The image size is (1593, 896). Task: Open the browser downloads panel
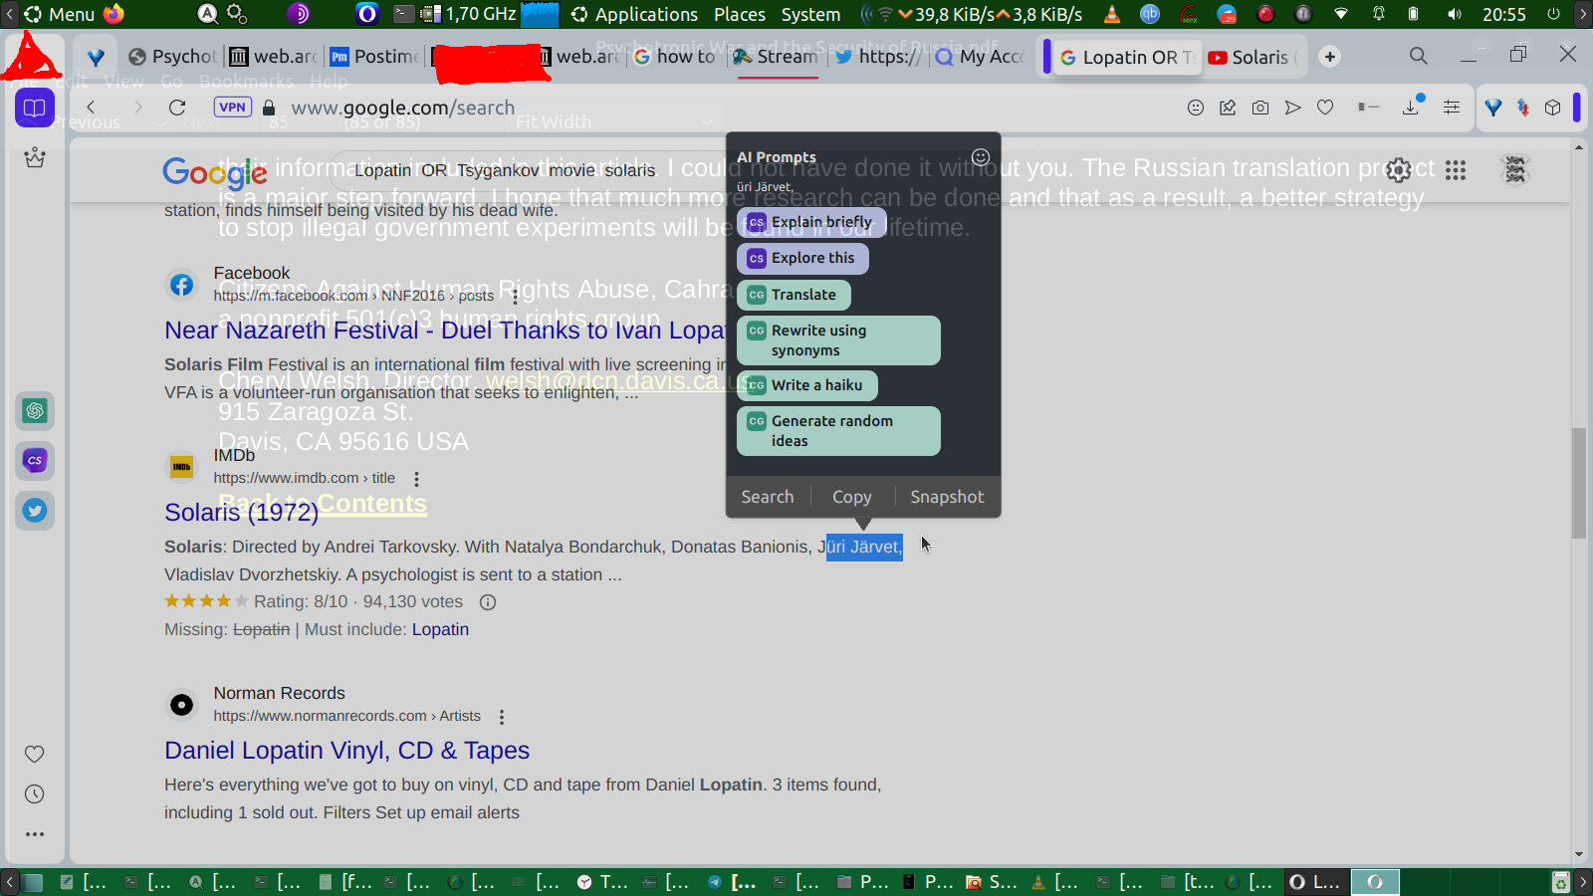(1411, 107)
